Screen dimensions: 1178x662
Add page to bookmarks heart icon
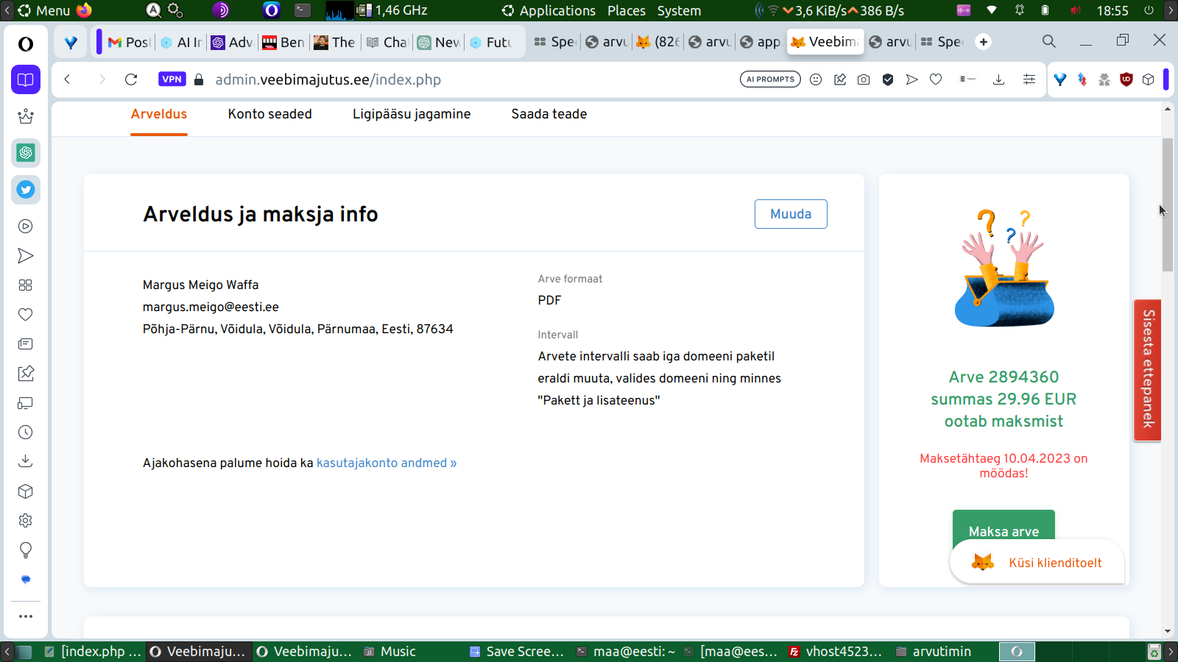[936, 79]
